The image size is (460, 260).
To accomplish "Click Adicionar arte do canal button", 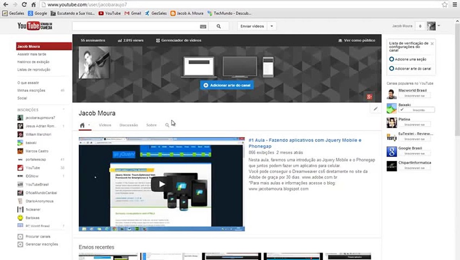I will pos(227,85).
